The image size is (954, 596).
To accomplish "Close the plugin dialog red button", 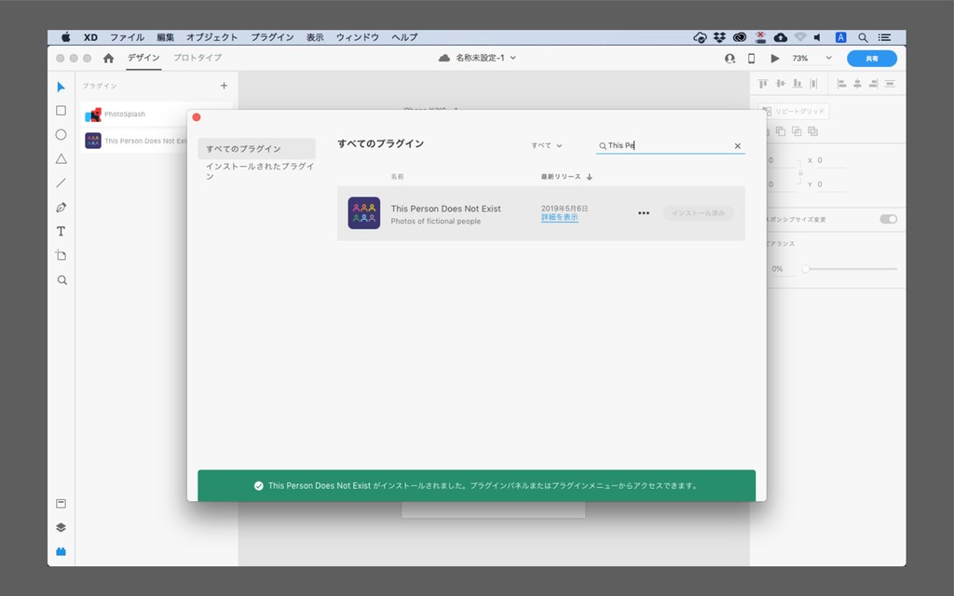I will pos(197,117).
